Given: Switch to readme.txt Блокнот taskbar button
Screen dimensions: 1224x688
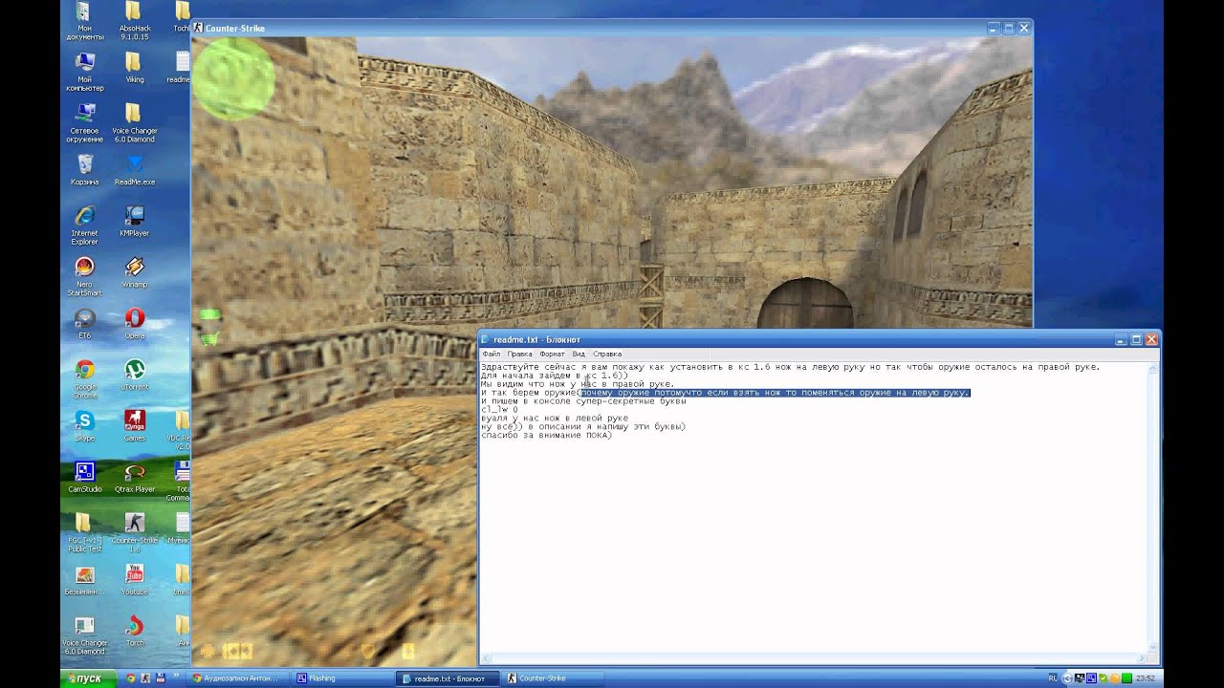Looking at the screenshot, I should [449, 678].
